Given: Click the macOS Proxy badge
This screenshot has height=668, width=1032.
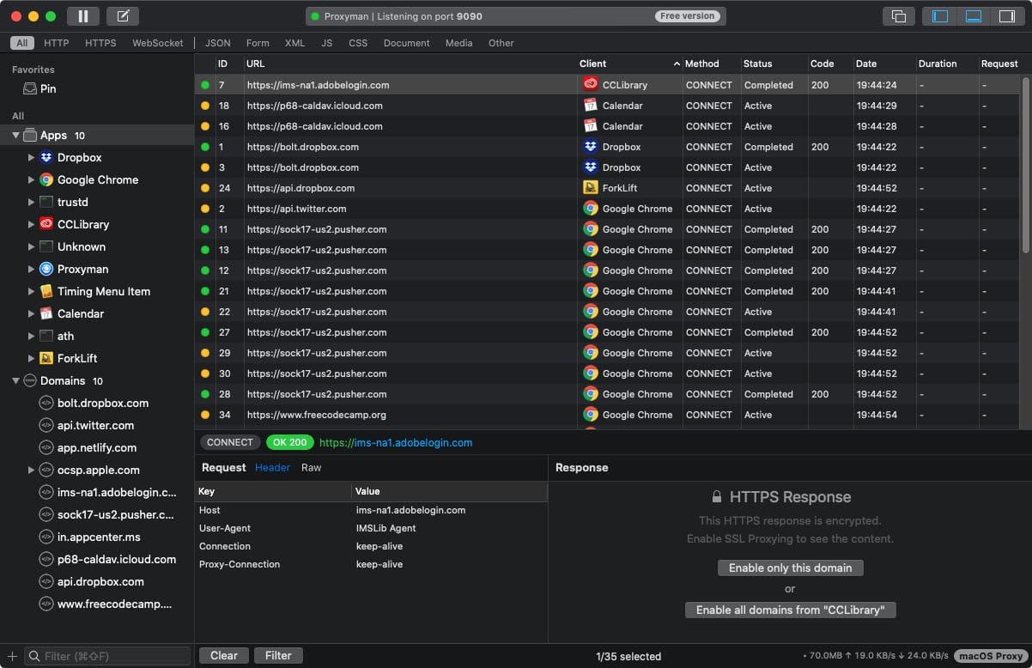Looking at the screenshot, I should click(991, 656).
